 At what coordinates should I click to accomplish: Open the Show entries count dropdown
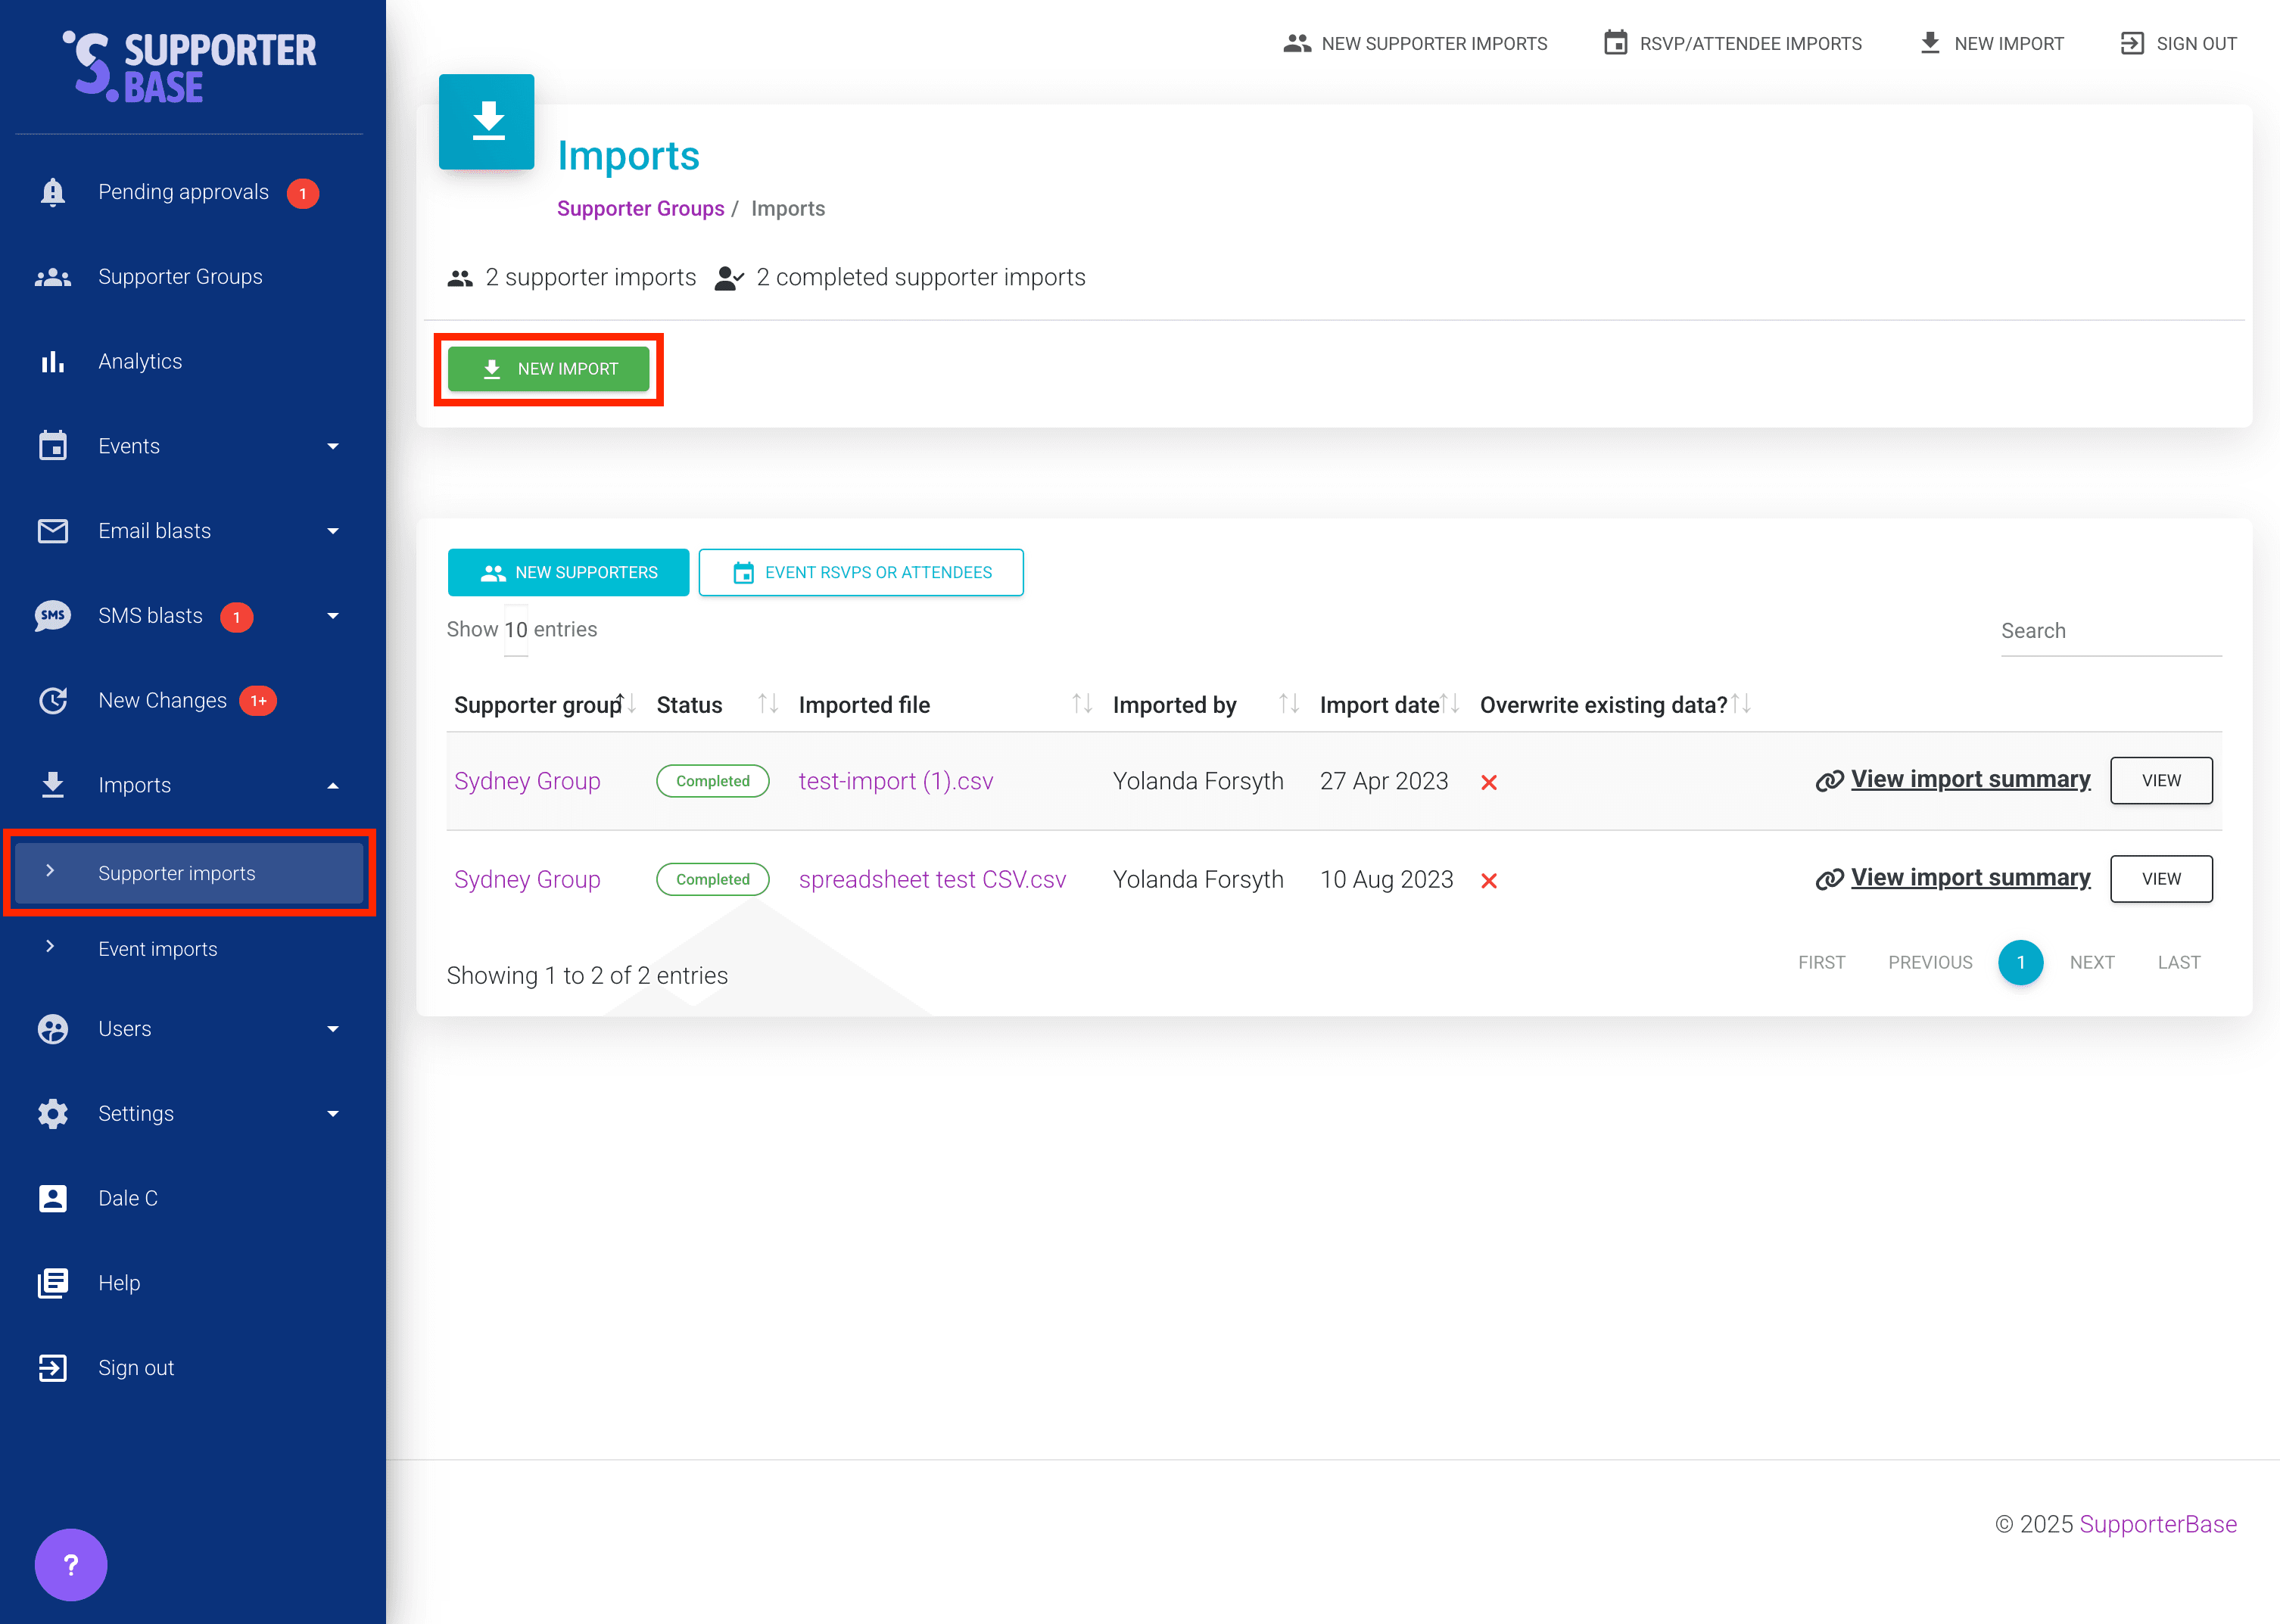click(516, 630)
